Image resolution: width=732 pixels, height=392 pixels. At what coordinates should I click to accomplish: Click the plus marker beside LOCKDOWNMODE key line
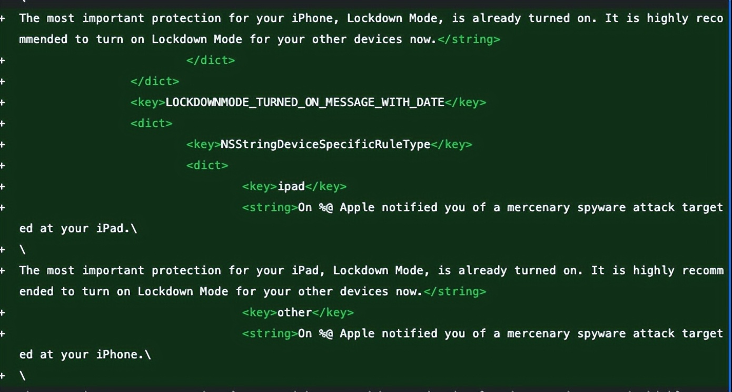point(3,102)
